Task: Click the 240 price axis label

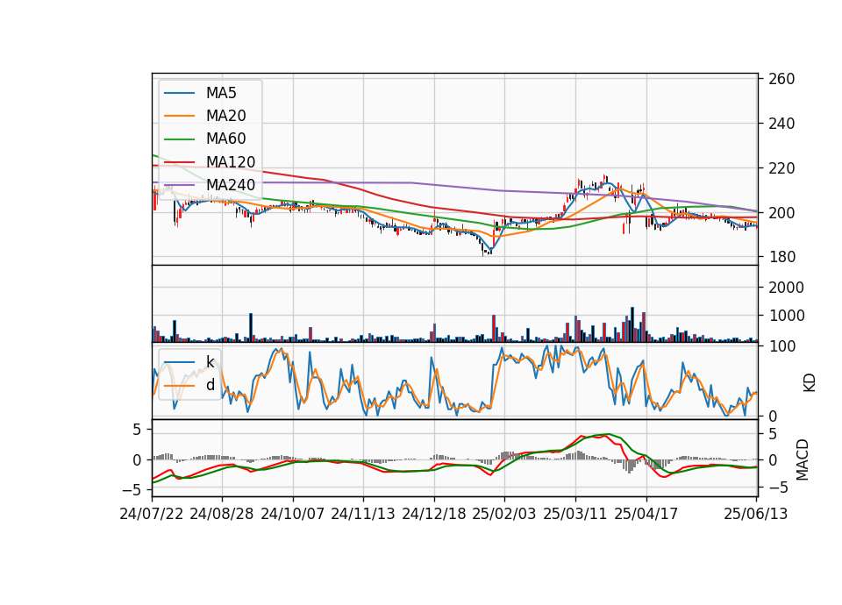Action: [781, 124]
